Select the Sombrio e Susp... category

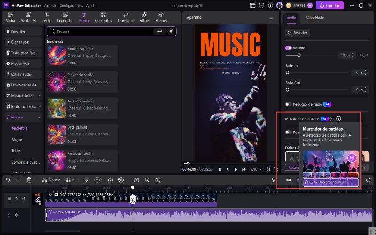point(26,162)
